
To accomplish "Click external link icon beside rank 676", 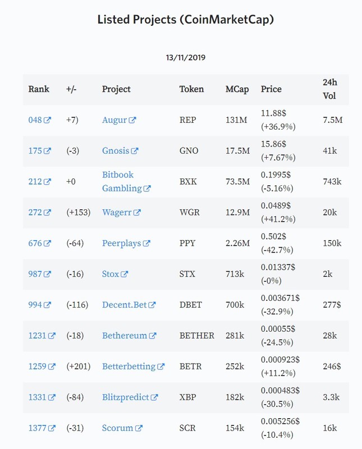I will click(47, 244).
